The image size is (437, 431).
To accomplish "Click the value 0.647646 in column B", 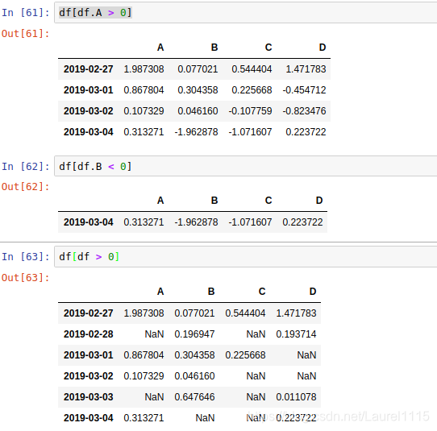I will [194, 396].
